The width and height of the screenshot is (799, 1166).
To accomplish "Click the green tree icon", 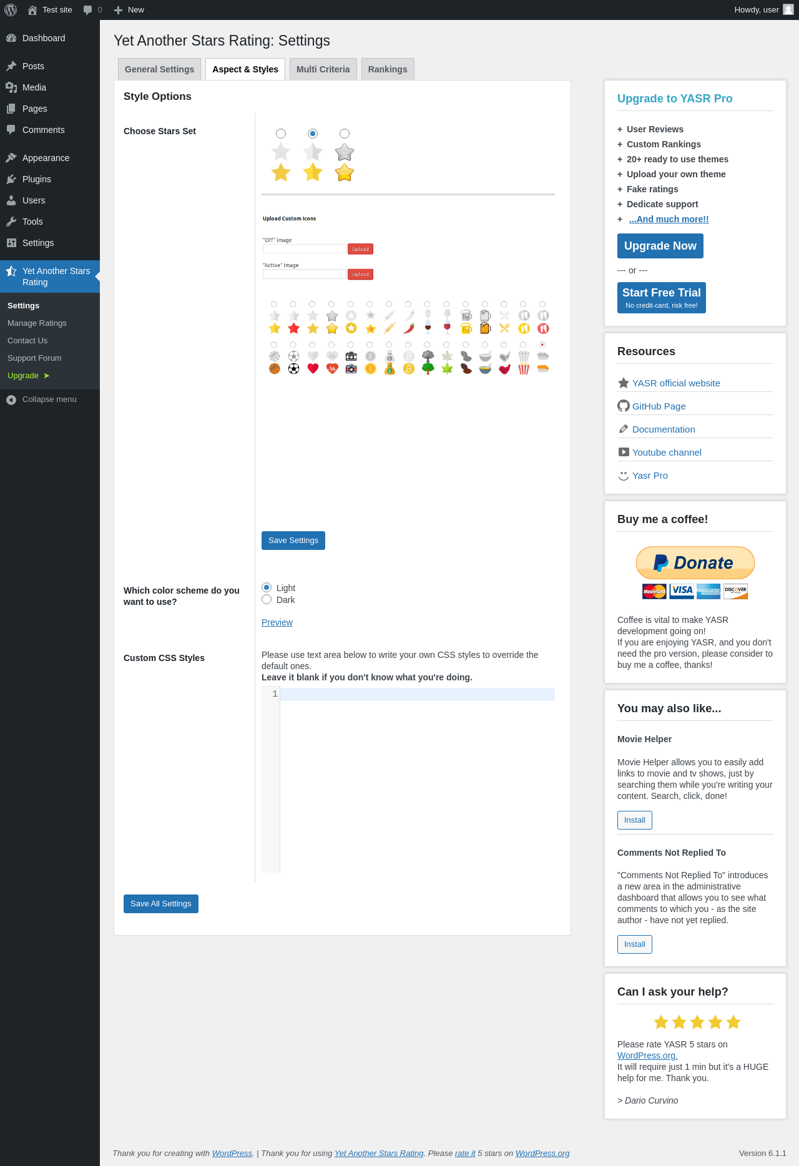I will [428, 368].
